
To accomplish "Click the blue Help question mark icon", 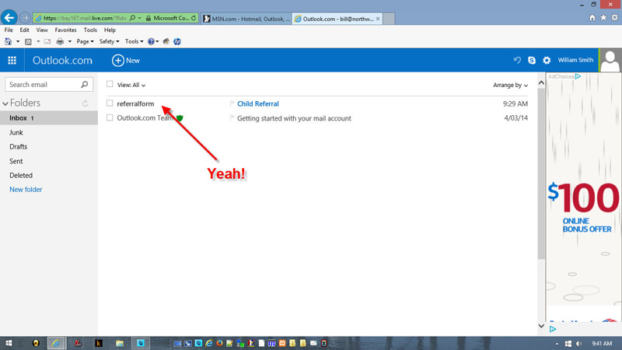I will pos(151,41).
